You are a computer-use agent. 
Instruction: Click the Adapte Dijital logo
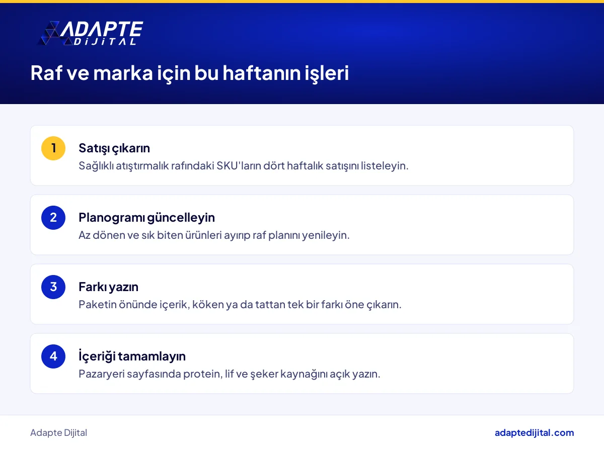pyautogui.click(x=91, y=33)
